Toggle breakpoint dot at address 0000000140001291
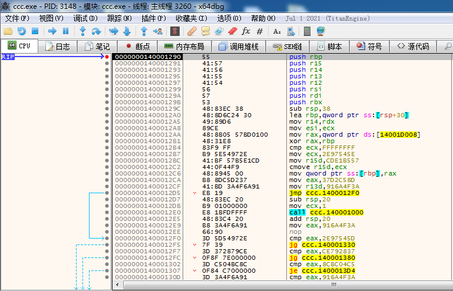Viewport: 453px width, 291px height. (107, 63)
